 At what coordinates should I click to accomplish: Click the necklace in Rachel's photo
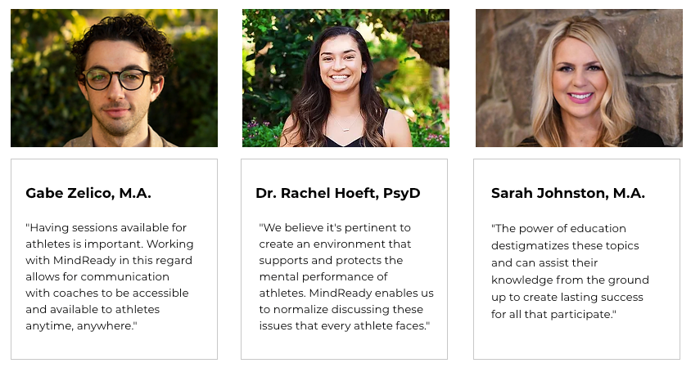[x=346, y=124]
